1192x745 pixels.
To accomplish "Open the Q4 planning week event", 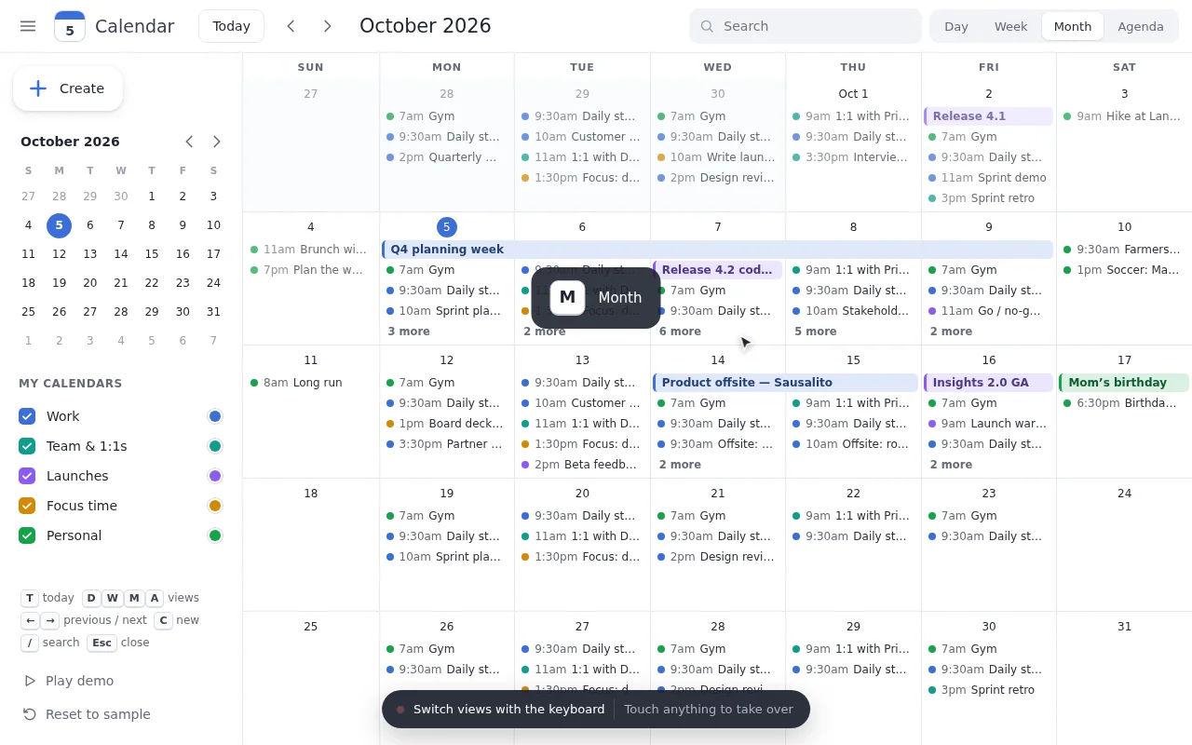I will tap(718, 250).
